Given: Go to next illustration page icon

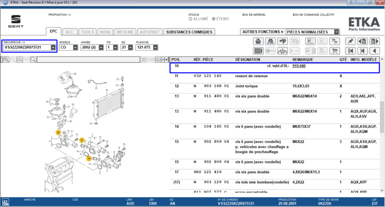Looking at the screenshot, I should tap(375, 41).
